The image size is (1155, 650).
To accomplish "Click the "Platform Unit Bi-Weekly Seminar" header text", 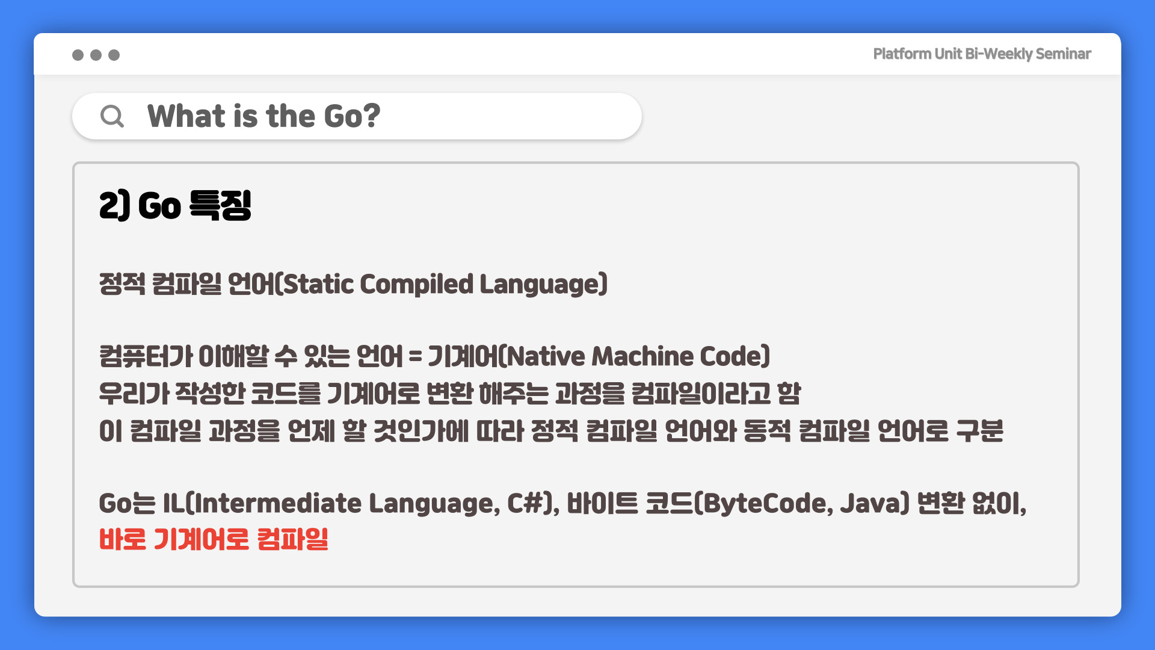I will 982,54.
